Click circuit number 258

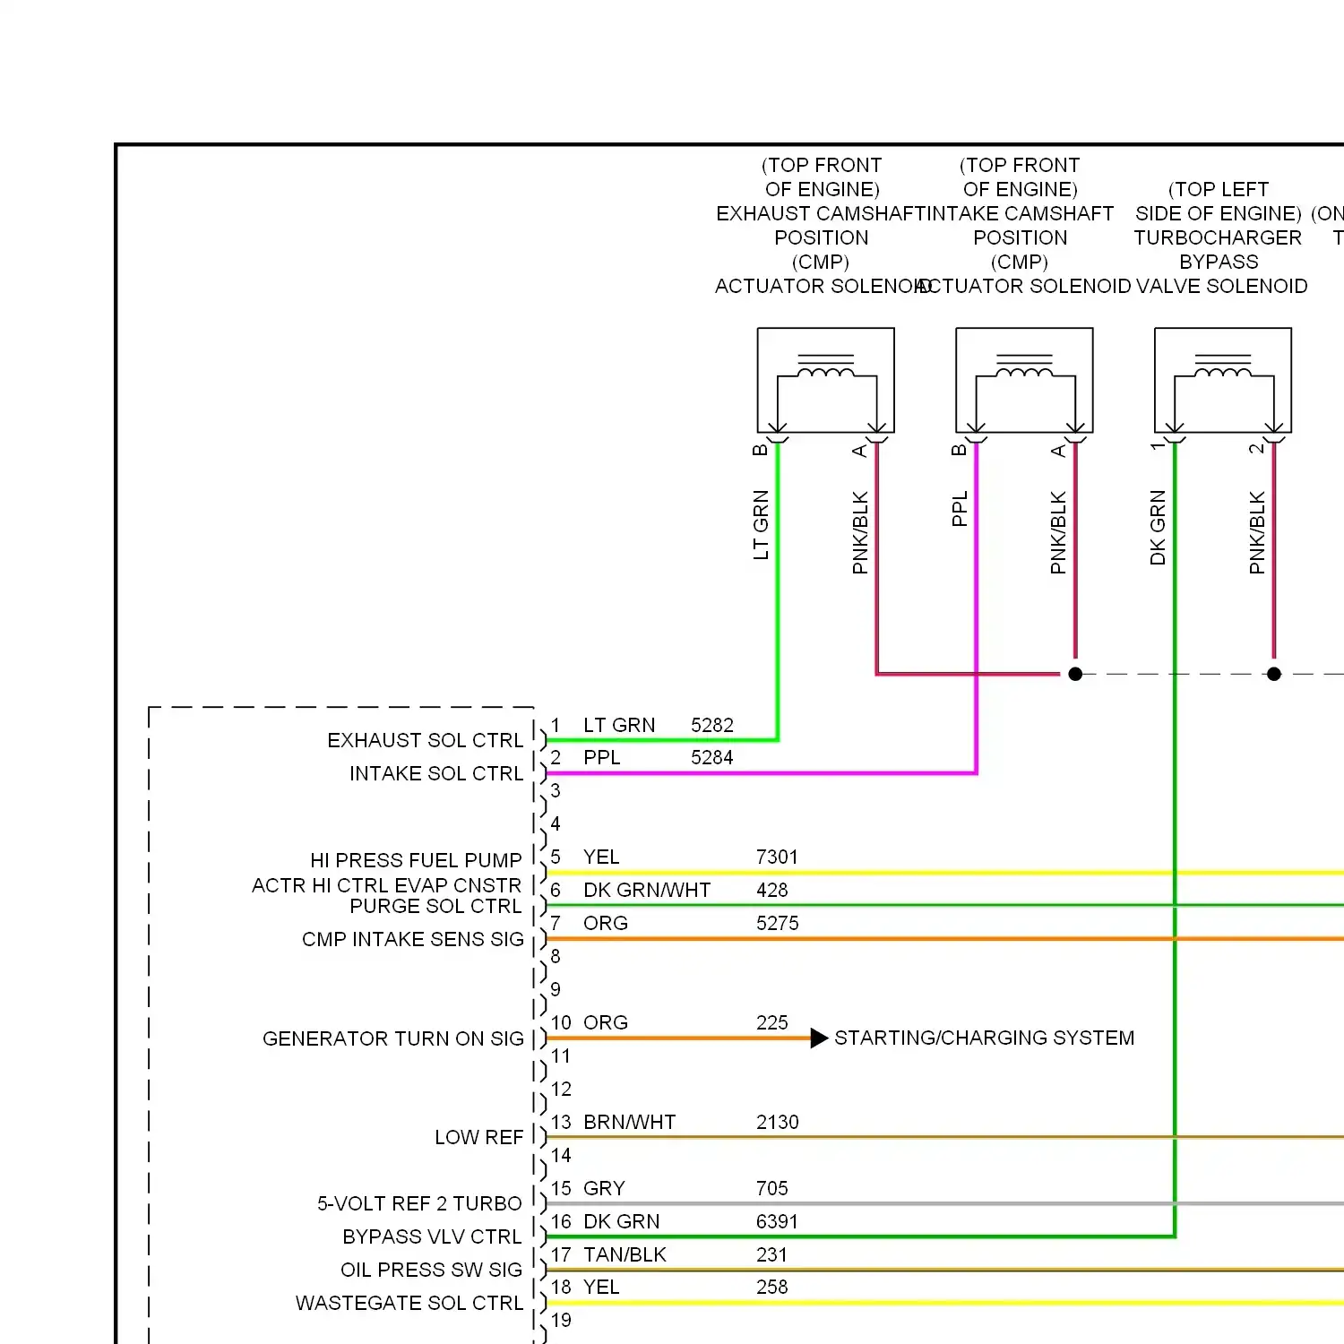coord(771,1287)
